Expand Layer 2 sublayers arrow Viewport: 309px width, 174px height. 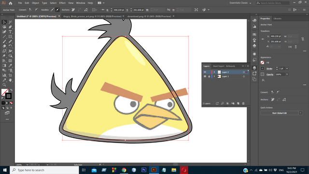(x=214, y=72)
